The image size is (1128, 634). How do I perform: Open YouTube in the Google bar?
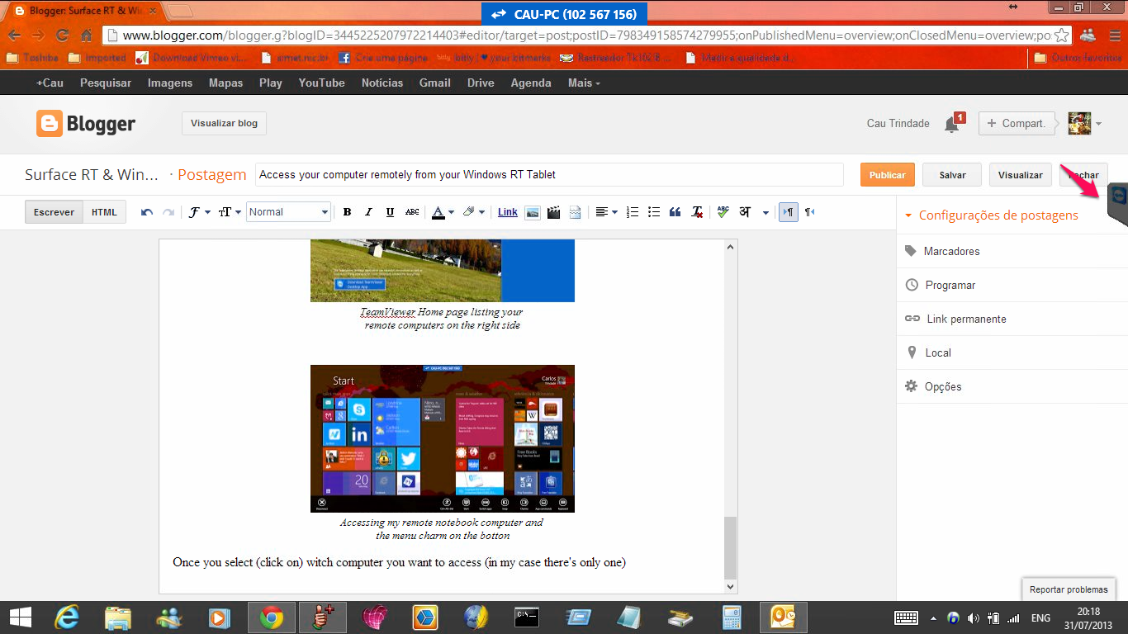click(322, 83)
